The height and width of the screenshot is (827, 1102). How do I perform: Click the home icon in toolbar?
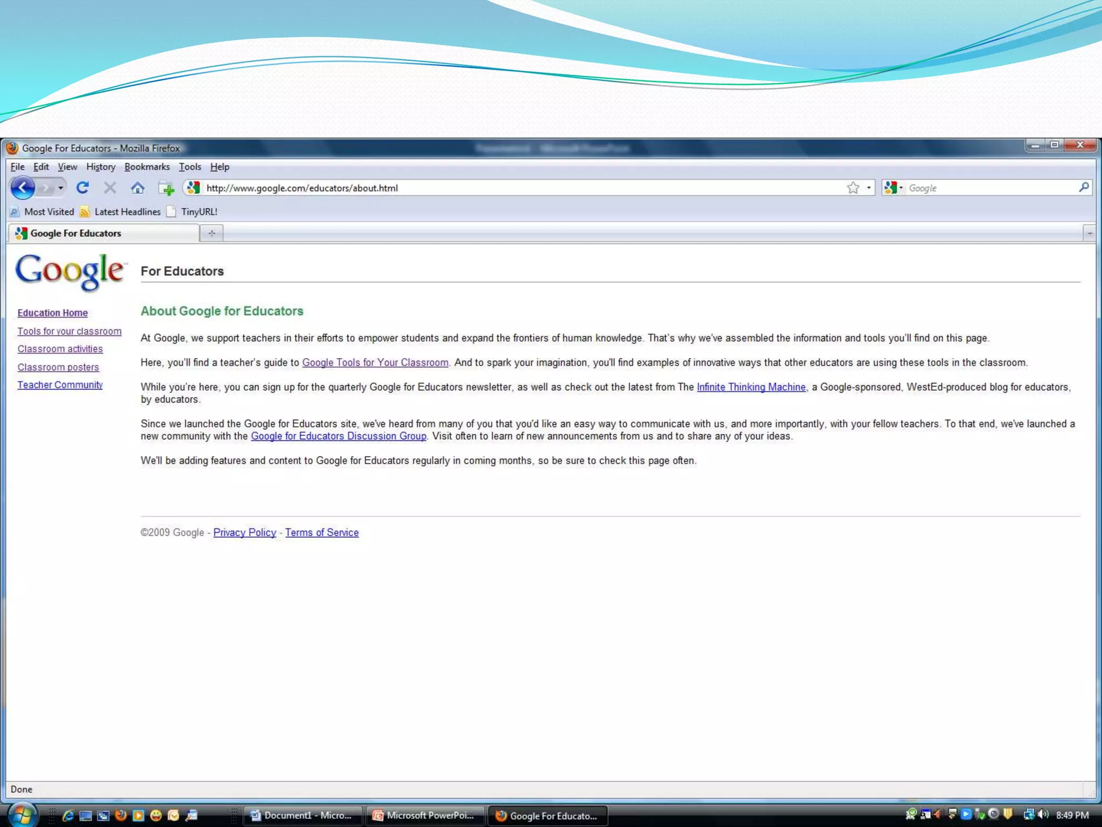[x=138, y=188]
